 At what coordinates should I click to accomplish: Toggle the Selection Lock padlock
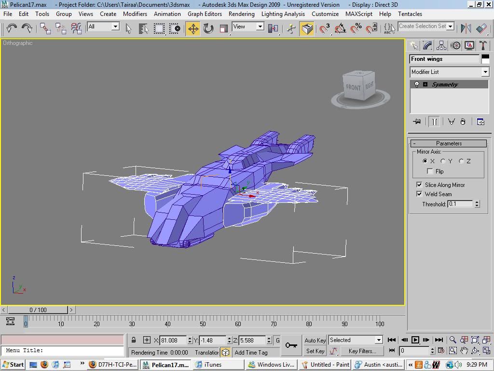tap(134, 340)
